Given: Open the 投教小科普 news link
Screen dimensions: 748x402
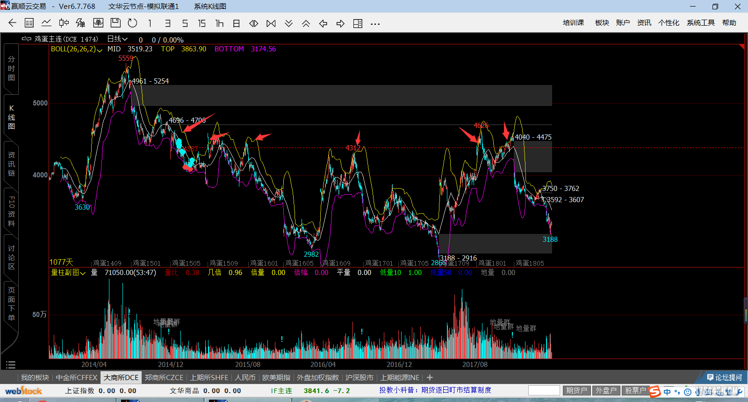Looking at the screenshot, I should pyautogui.click(x=435, y=390).
